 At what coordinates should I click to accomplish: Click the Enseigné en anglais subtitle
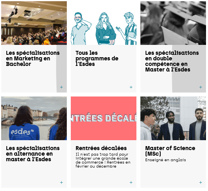(x=165, y=160)
